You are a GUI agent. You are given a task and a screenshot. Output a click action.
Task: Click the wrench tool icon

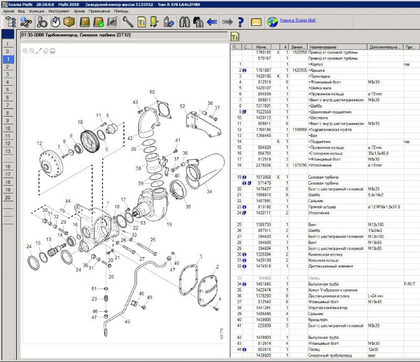[128, 22]
